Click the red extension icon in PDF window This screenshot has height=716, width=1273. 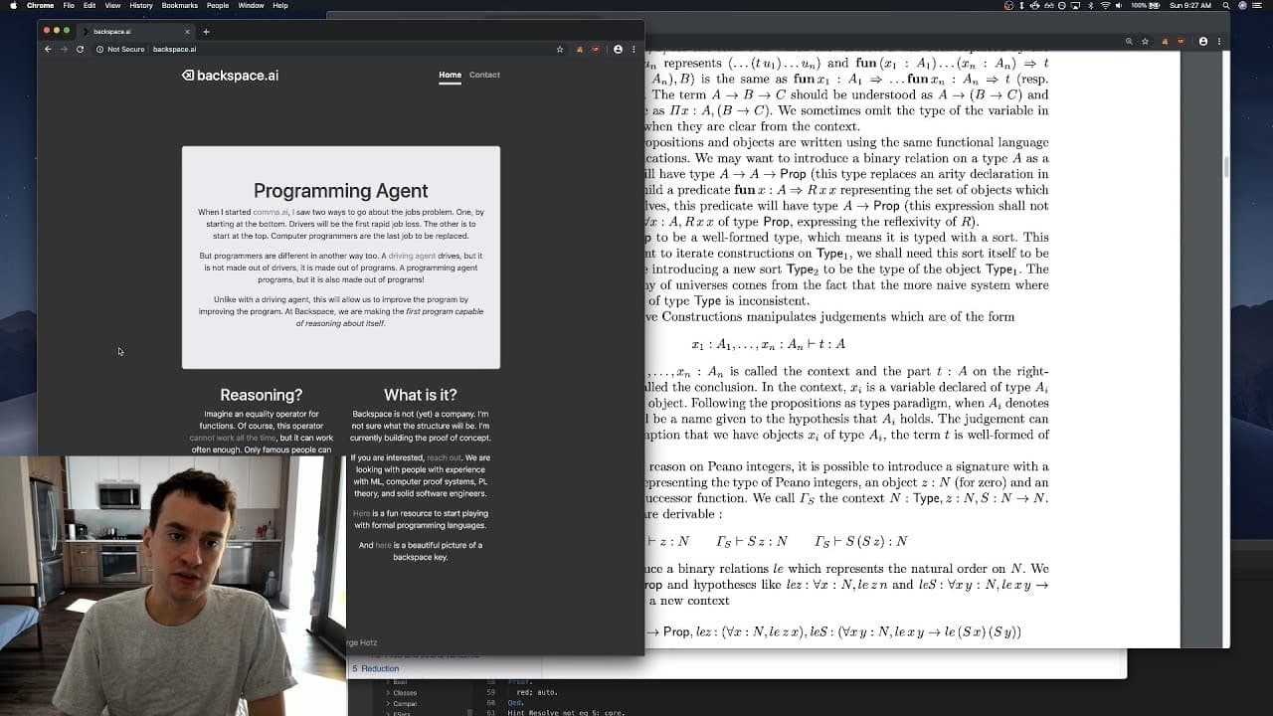pyautogui.click(x=1182, y=42)
